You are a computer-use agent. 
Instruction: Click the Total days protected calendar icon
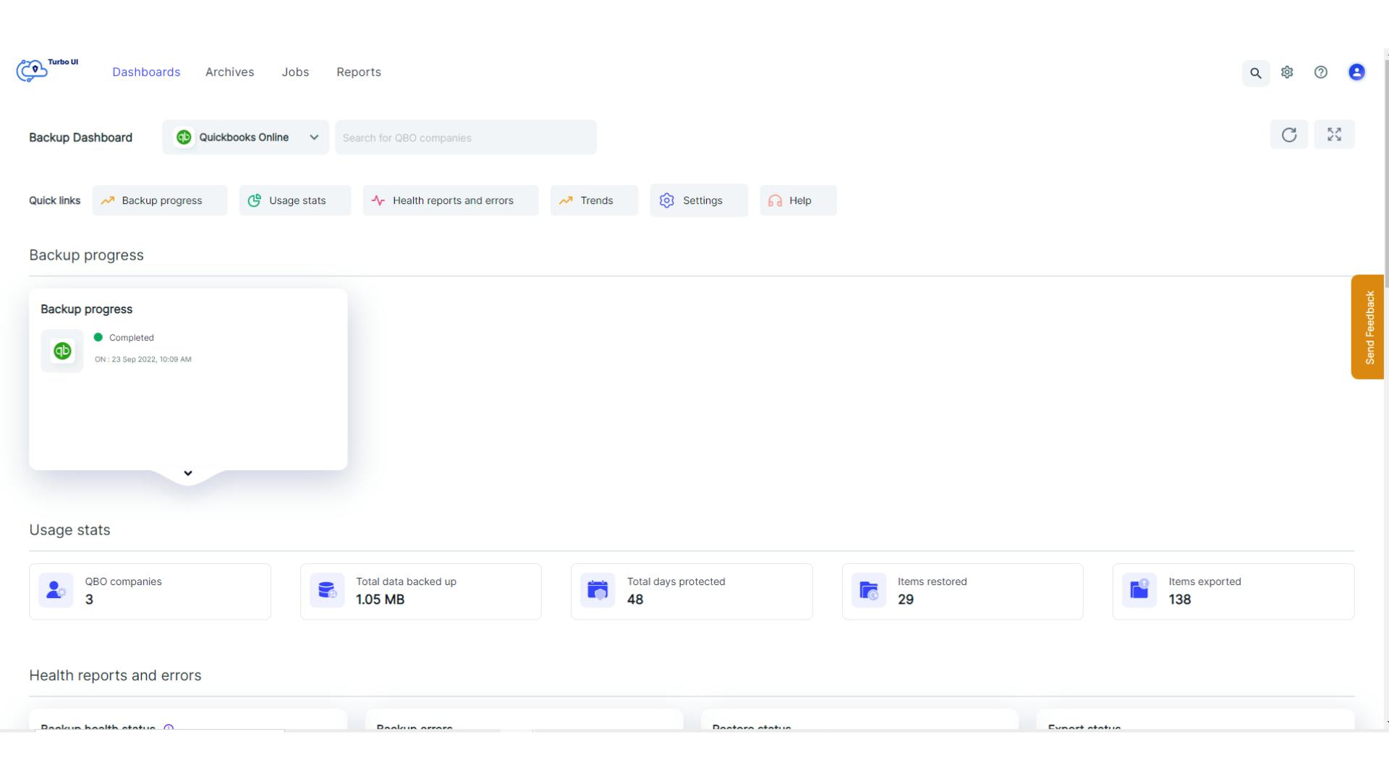coord(598,590)
